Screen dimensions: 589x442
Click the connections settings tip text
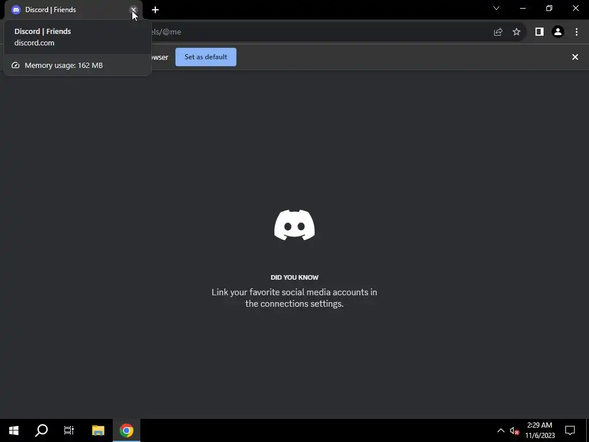[x=294, y=298]
